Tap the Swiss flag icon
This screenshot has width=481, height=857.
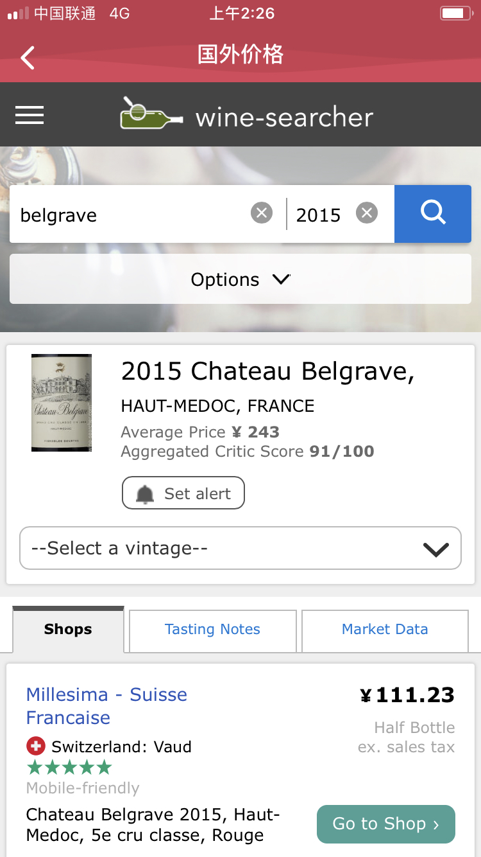click(x=36, y=747)
